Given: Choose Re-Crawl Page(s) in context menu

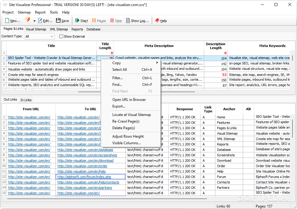Looking at the screenshot, I should coord(131,121).
